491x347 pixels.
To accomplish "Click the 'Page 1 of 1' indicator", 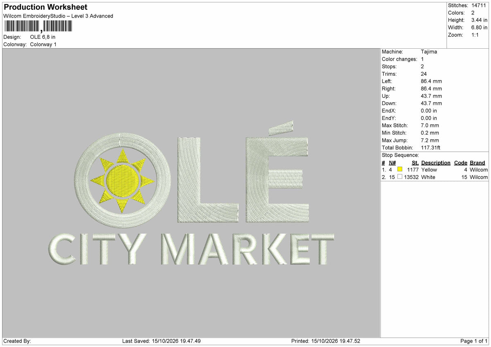I will [474, 341].
